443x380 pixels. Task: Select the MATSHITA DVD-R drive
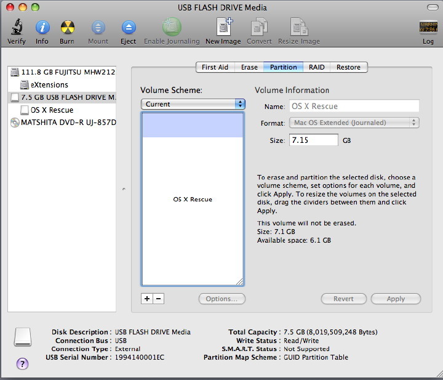[62, 123]
